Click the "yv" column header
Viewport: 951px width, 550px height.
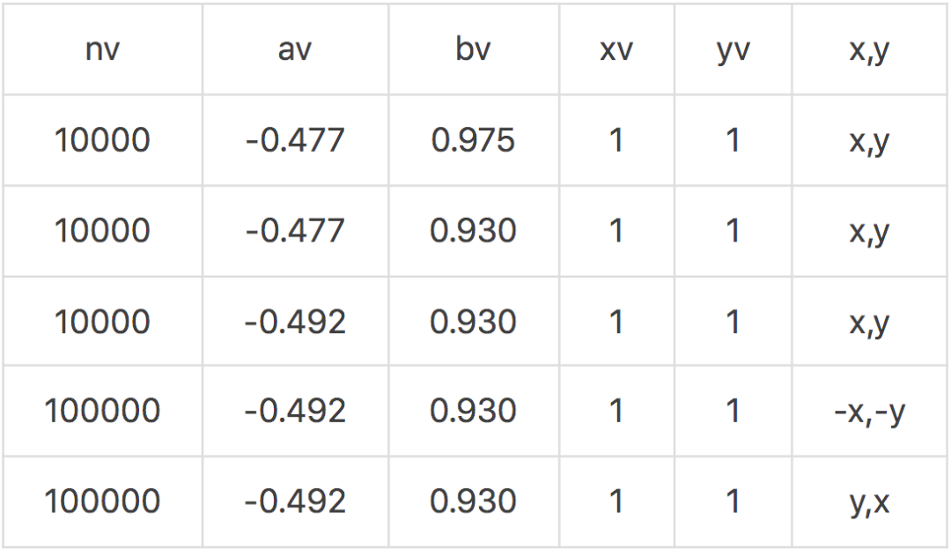pyautogui.click(x=733, y=50)
